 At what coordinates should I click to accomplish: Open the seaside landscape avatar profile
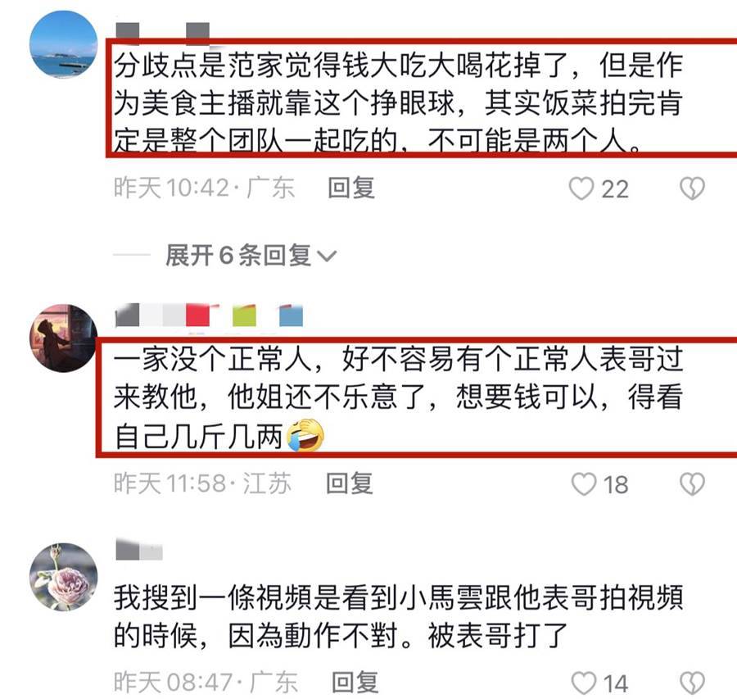[63, 44]
